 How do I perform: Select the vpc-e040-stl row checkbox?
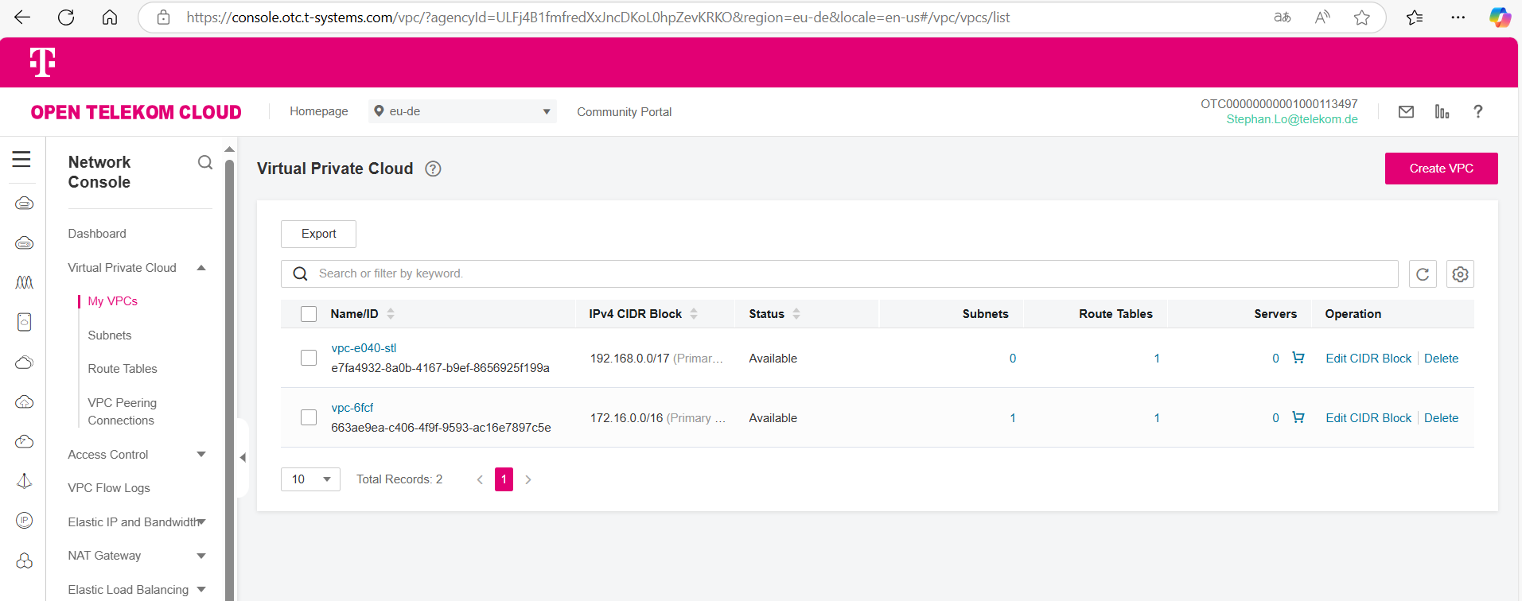[x=309, y=358]
